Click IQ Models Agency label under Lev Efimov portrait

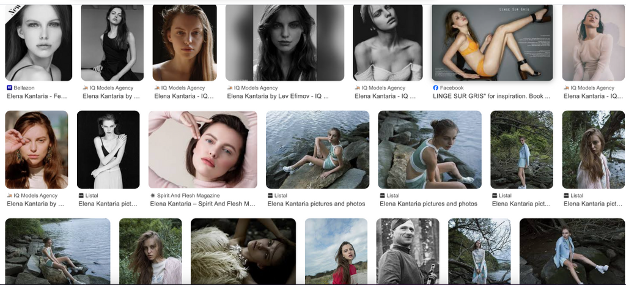256,88
